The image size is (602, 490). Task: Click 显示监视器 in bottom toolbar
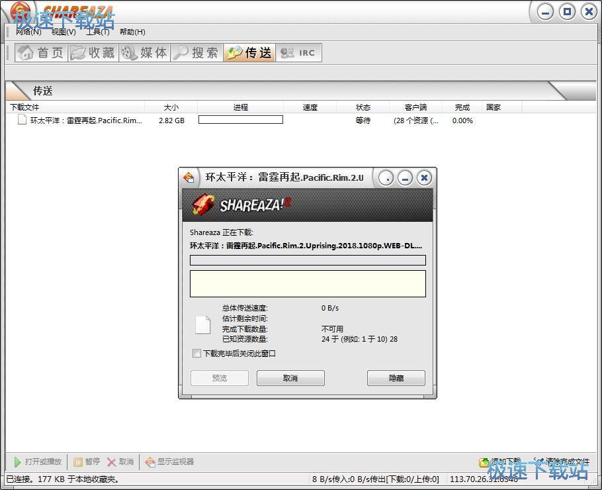[x=169, y=462]
